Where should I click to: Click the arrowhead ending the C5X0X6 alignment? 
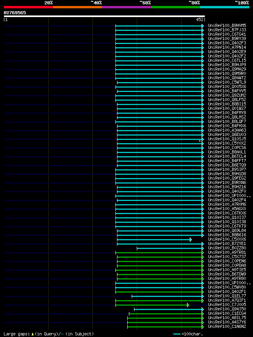191,239
